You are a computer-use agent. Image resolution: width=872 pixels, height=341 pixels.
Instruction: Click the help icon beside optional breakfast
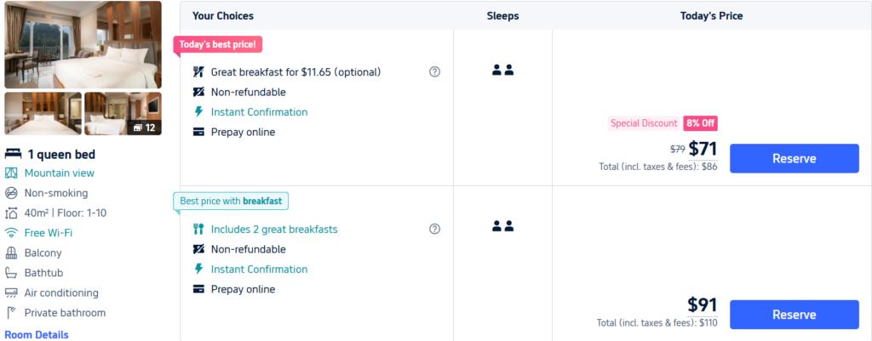pos(434,72)
